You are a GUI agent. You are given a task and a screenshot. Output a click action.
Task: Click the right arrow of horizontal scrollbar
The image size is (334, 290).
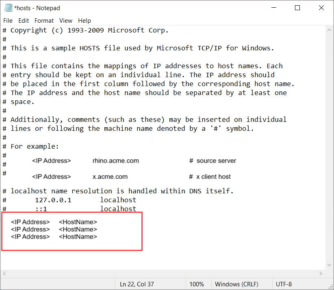click(x=321, y=273)
